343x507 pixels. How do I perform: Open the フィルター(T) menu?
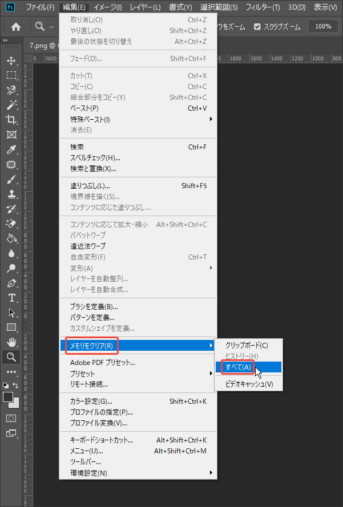point(263,7)
